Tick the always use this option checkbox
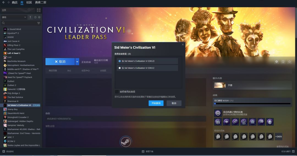Image resolution: width=297 pixels, height=156 pixels. (x=117, y=92)
